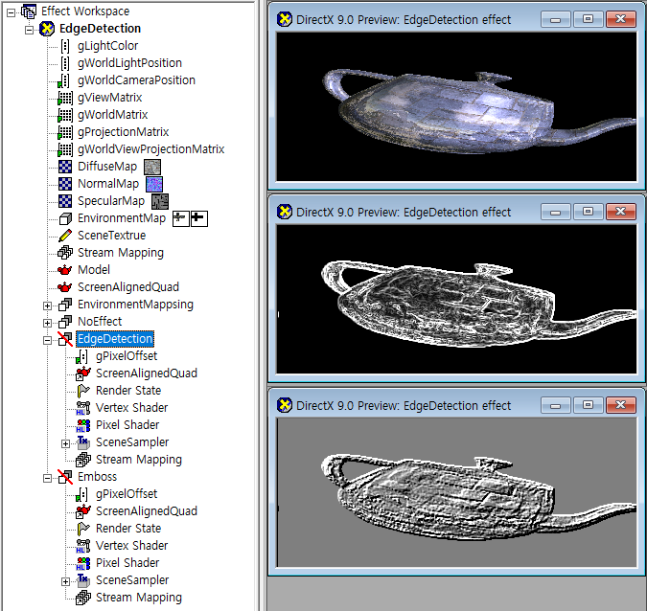Select gWorldViewProjectionMatrix in the tree
This screenshot has width=647, height=611.
[x=151, y=149]
